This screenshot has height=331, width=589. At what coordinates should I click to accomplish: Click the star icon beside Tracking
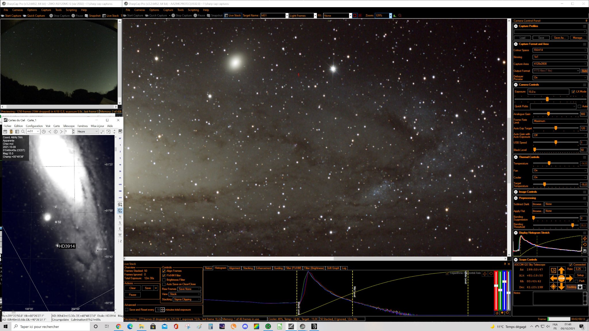coord(580,287)
